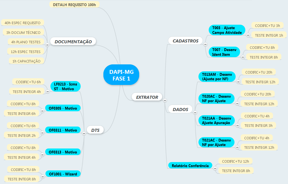Collapse children of LF0213 Icms ST node
Screen dimensions: 288x184
[x=48, y=91]
